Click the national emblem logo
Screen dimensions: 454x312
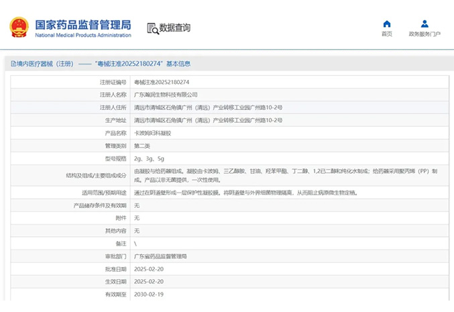(19, 27)
